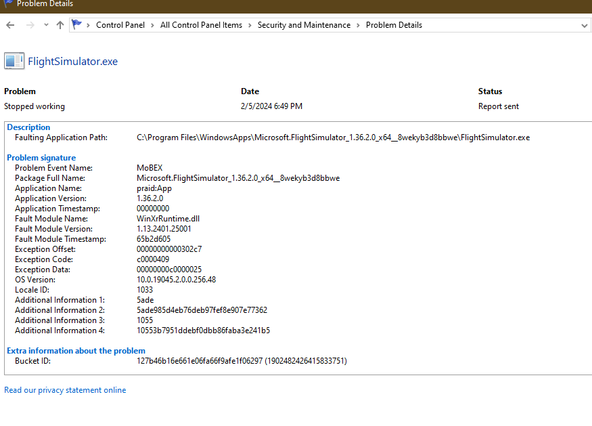
Task: Open Security and Maintenance breadcrumb
Action: point(304,25)
